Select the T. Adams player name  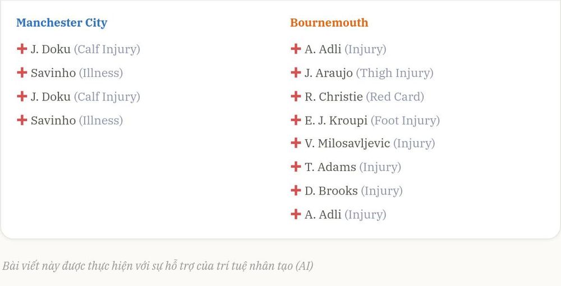330,167
